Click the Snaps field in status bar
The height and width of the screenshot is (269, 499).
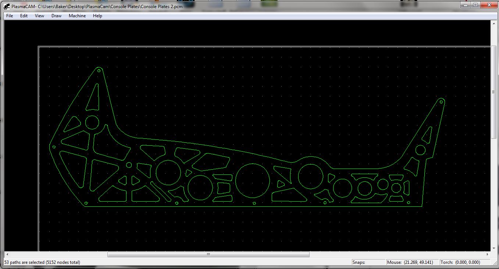click(368, 262)
